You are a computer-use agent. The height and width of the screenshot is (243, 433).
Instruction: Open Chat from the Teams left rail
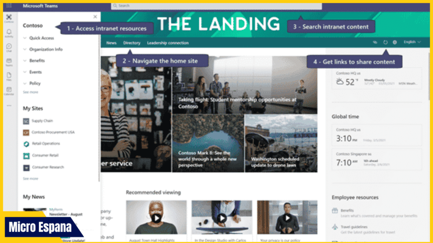[x=9, y=48]
